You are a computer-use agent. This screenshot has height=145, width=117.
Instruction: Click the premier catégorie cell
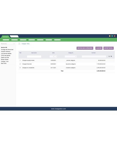(71, 61)
